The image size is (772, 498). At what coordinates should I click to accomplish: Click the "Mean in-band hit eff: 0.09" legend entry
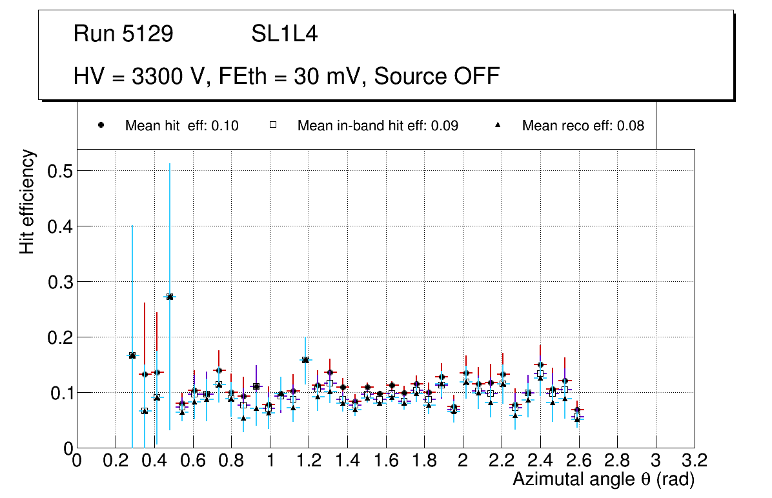tap(378, 126)
